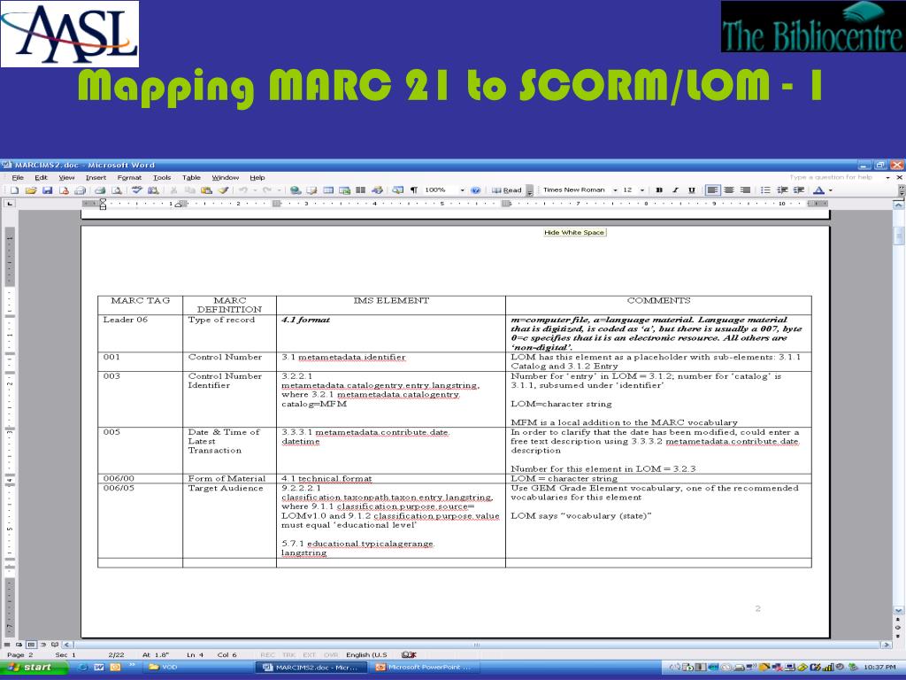
Task: Toggle Align Right
Action: click(745, 190)
